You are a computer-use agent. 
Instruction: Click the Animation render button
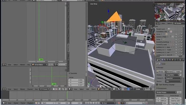169,71
